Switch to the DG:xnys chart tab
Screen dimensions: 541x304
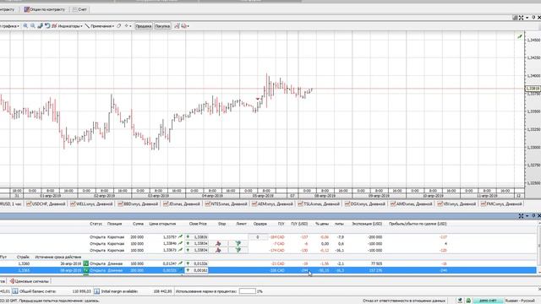pos(364,204)
